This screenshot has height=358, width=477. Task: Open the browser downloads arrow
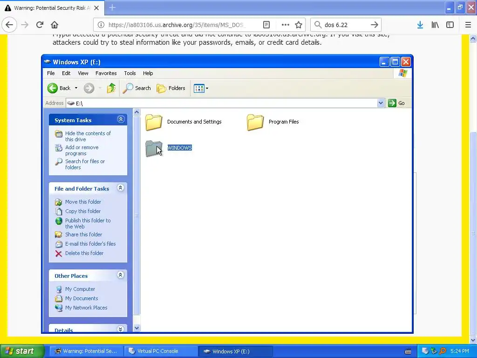click(x=420, y=25)
